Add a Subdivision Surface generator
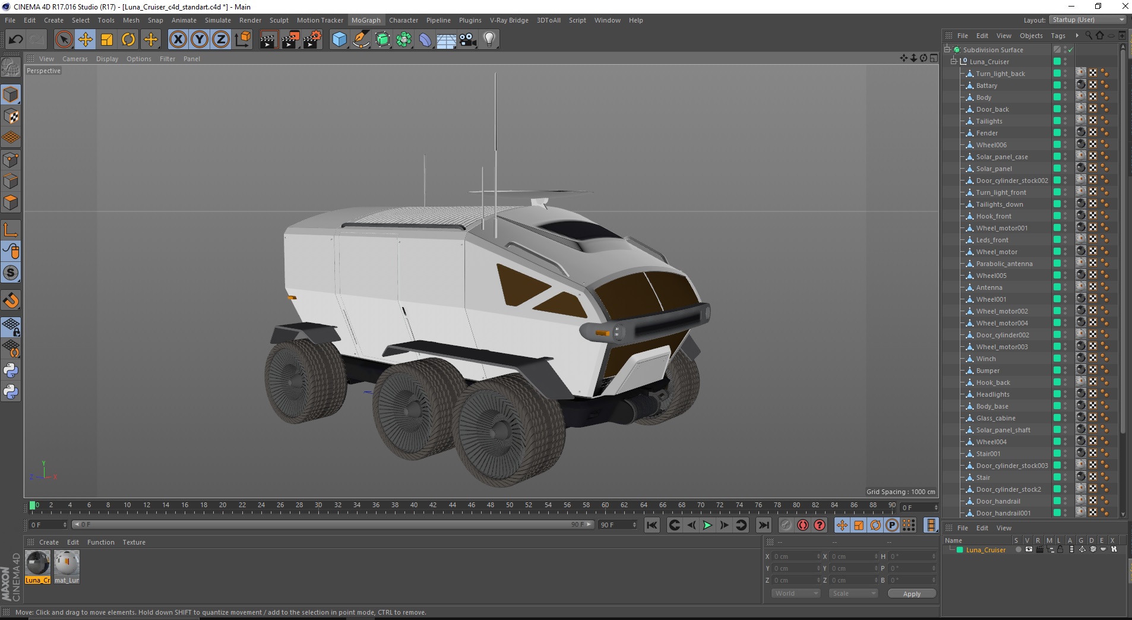Viewport: 1132px width, 620px height. pyautogui.click(x=382, y=40)
